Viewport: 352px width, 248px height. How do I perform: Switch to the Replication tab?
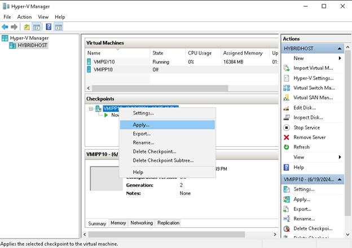168,223
